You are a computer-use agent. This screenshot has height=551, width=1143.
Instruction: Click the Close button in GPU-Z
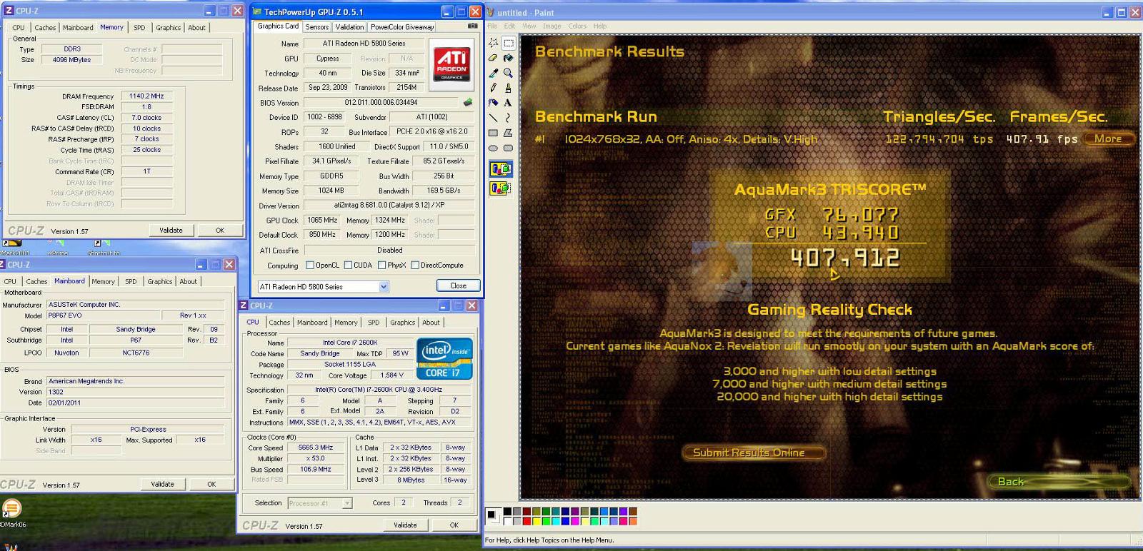(459, 285)
